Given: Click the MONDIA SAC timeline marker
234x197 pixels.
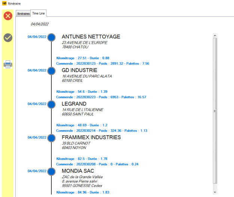Looking at the screenshot, I should click(52, 171).
